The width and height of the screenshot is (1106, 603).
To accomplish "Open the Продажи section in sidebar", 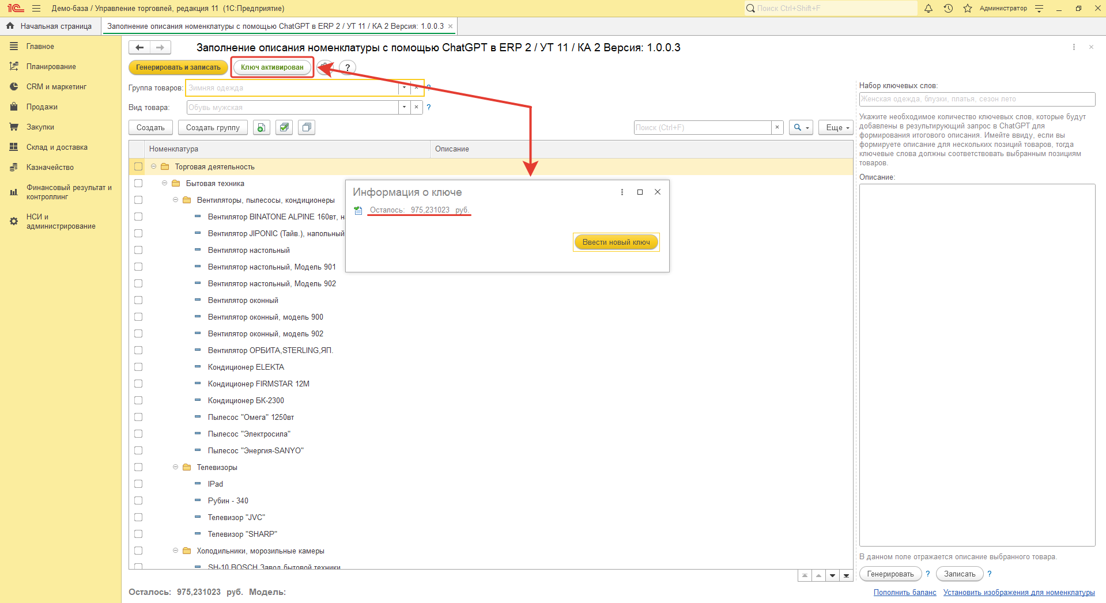I will [x=41, y=107].
